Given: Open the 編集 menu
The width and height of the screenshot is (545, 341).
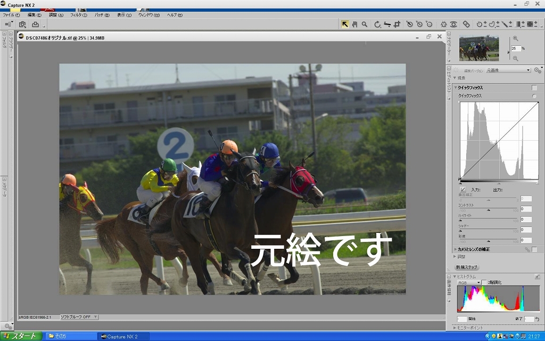Looking at the screenshot, I should click(34, 15).
